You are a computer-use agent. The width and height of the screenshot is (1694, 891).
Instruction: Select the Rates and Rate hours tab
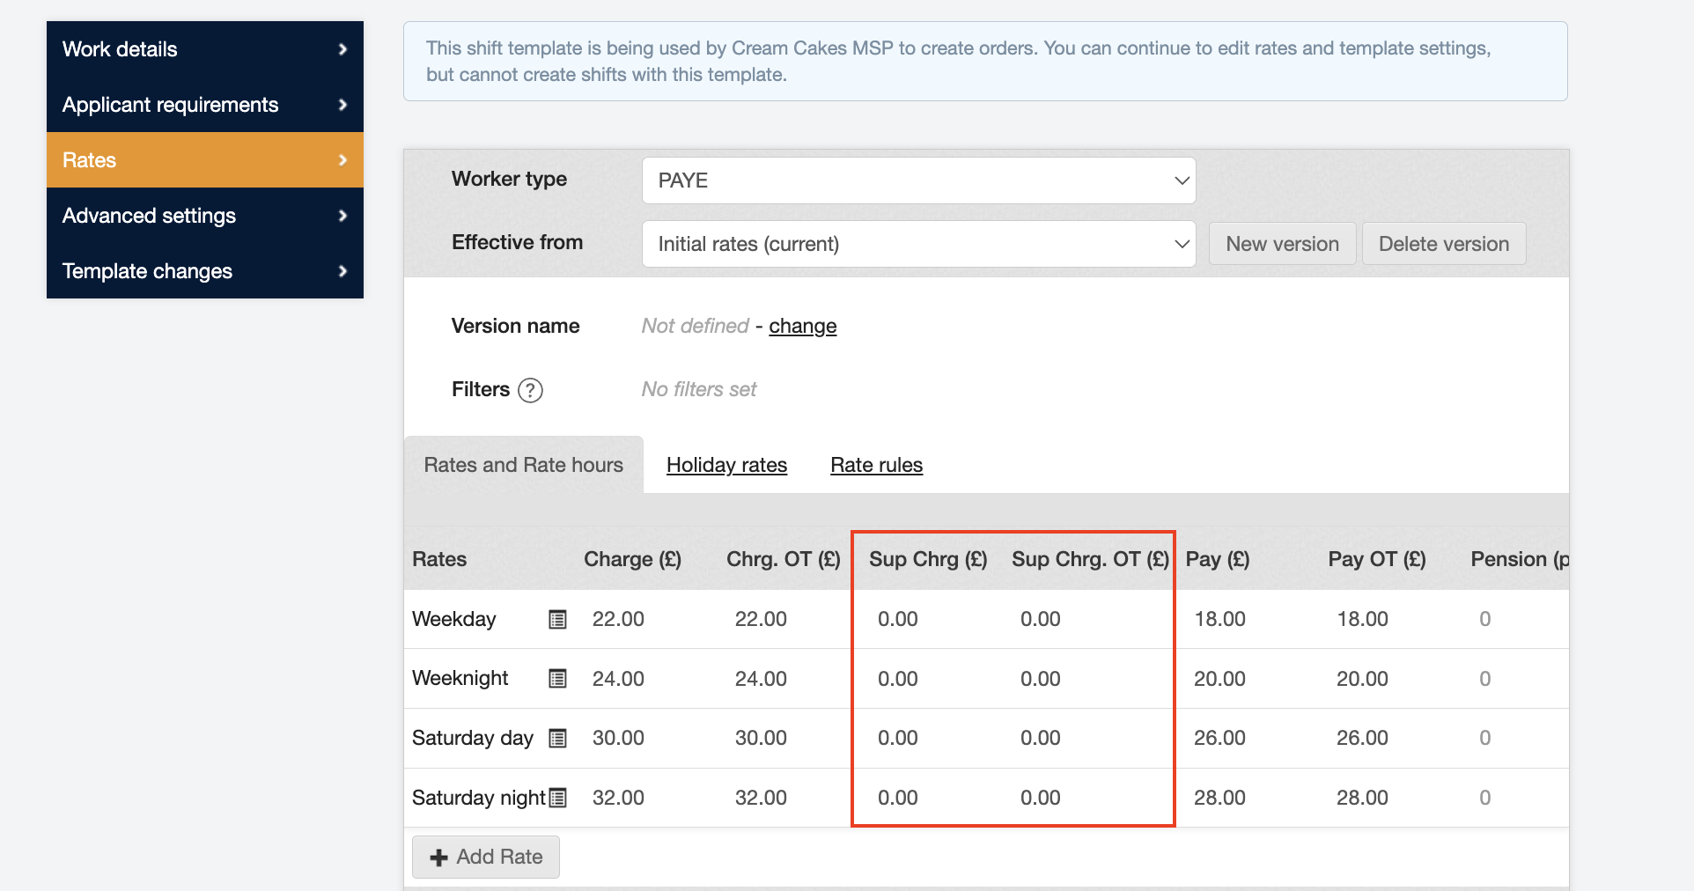(x=523, y=465)
